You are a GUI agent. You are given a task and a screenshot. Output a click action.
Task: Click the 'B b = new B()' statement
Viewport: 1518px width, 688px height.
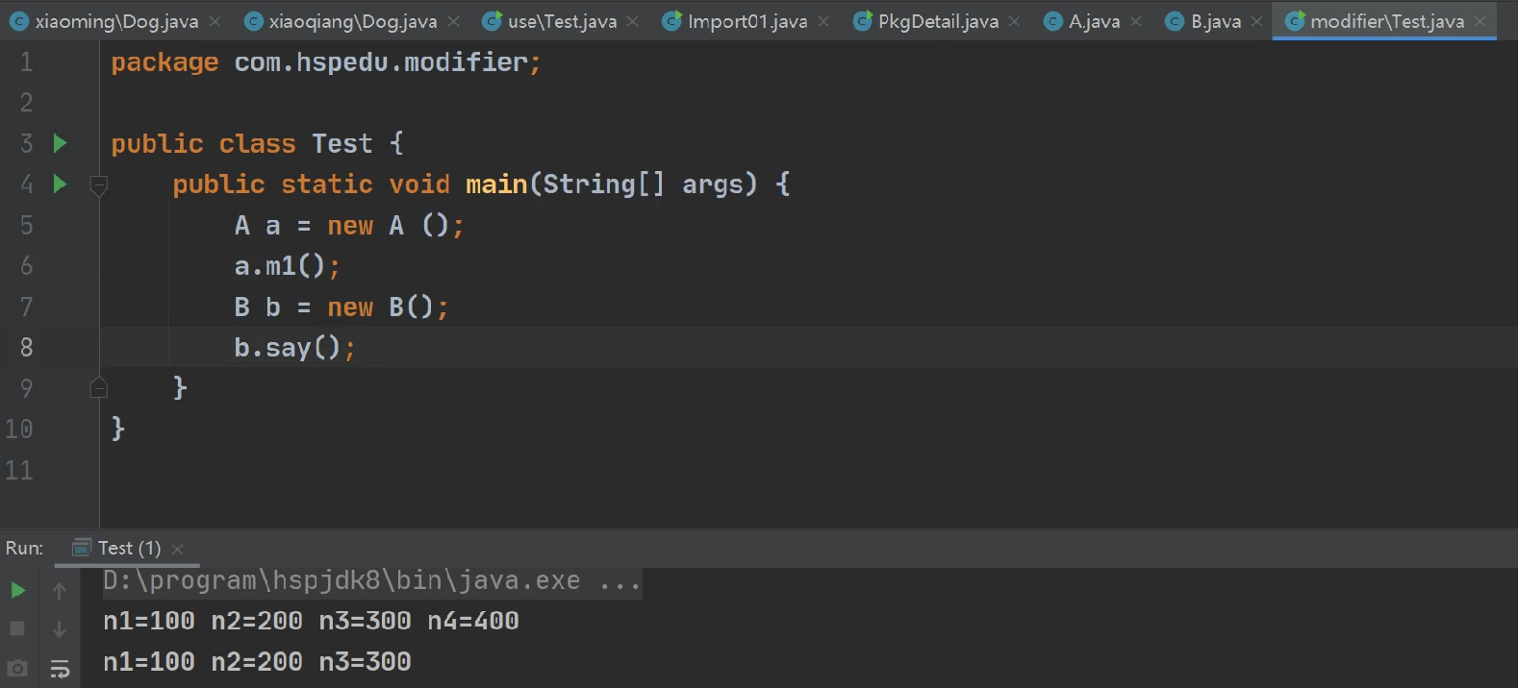pyautogui.click(x=342, y=307)
